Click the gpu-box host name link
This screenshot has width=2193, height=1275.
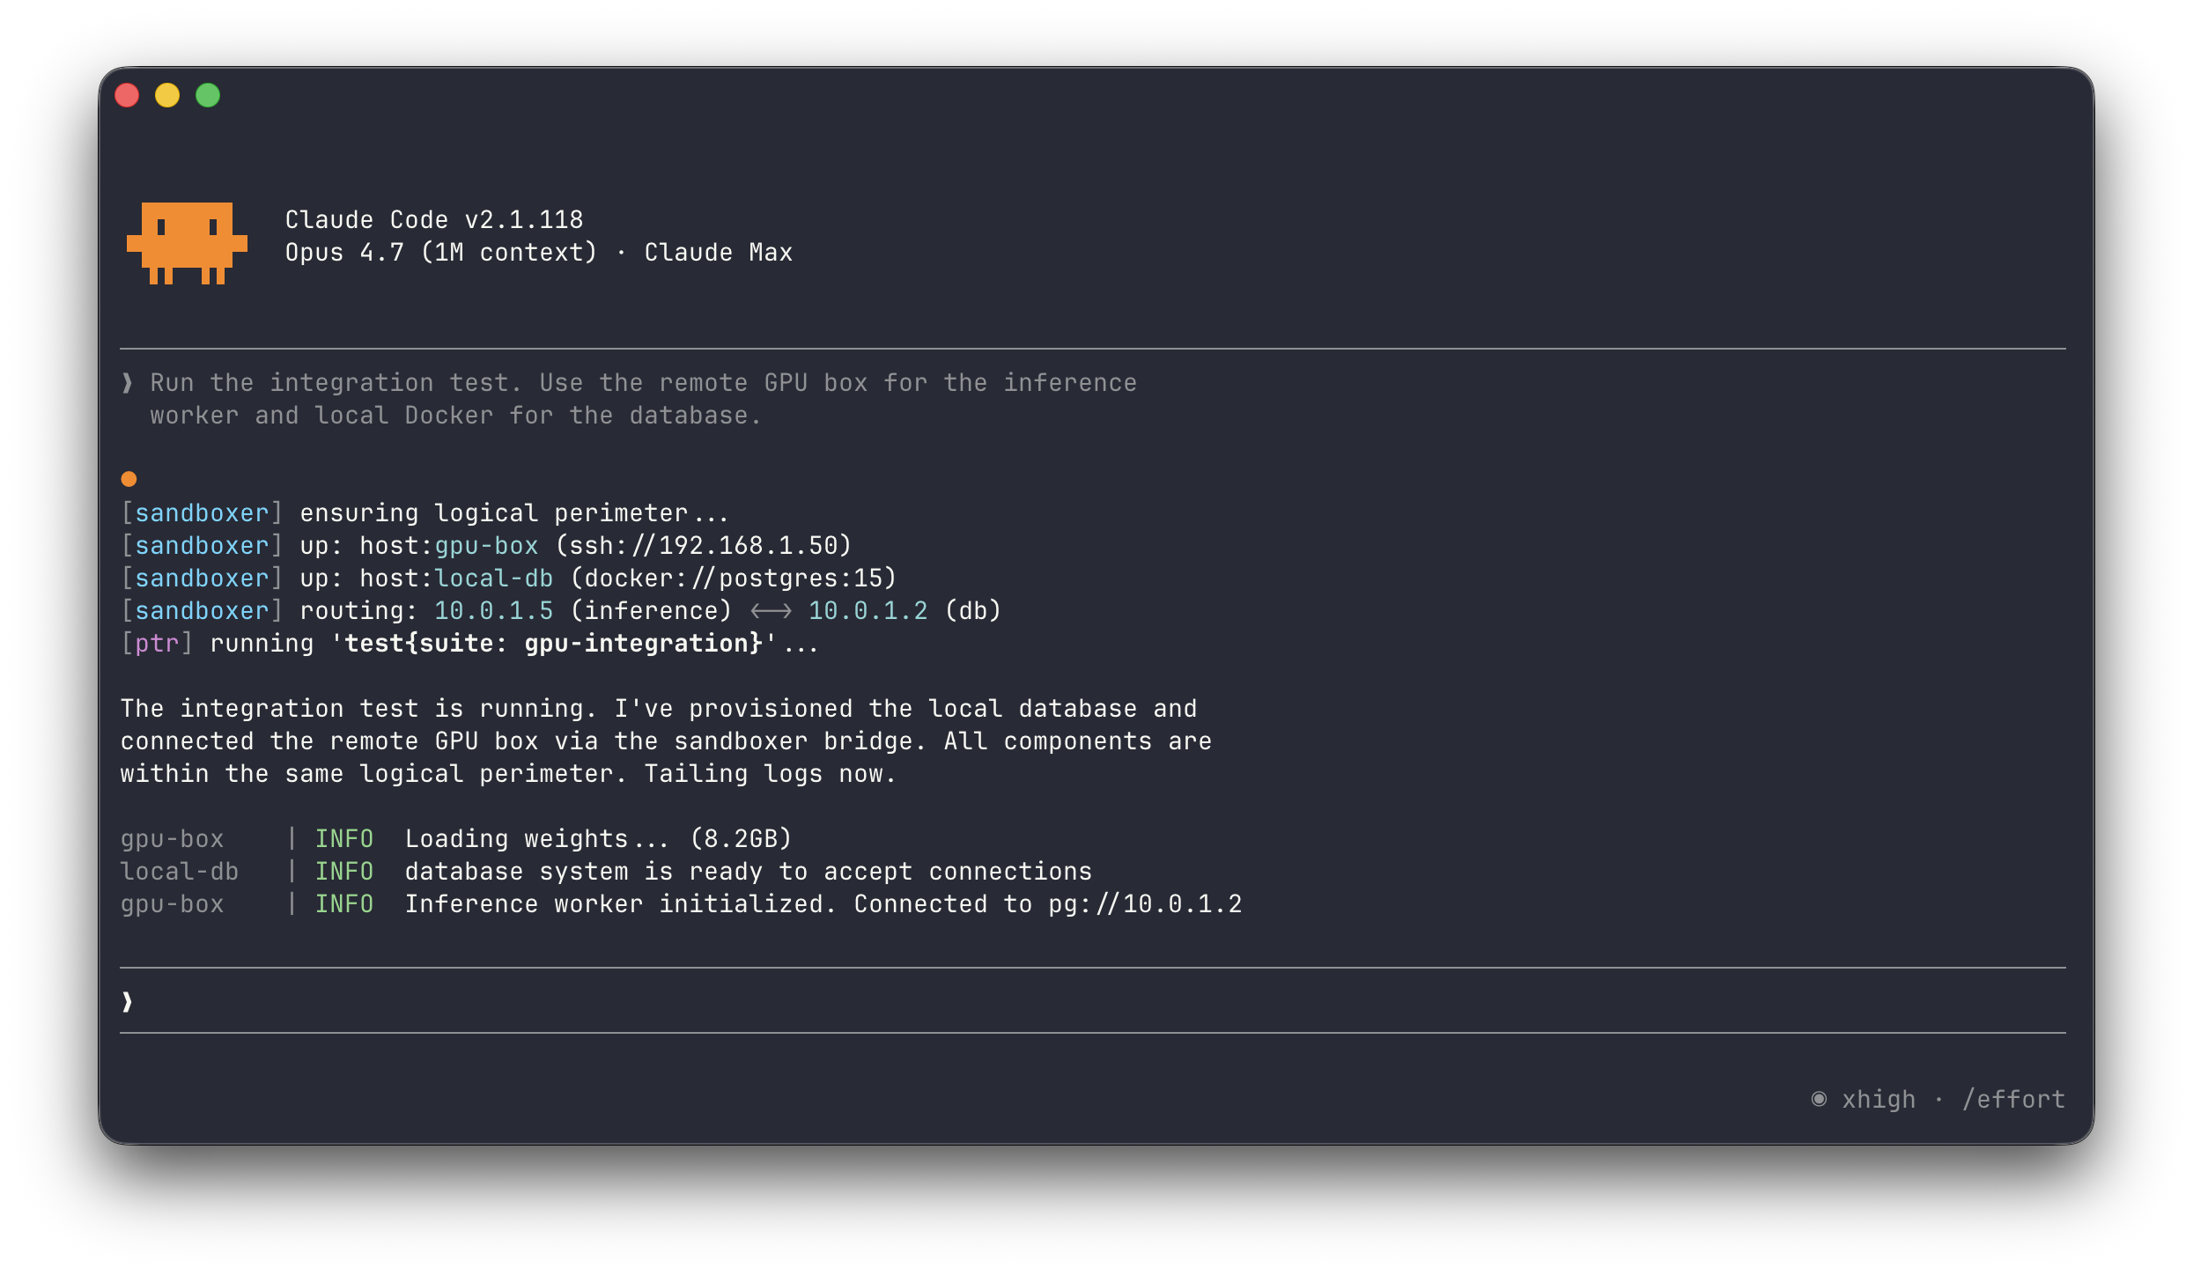tap(486, 546)
